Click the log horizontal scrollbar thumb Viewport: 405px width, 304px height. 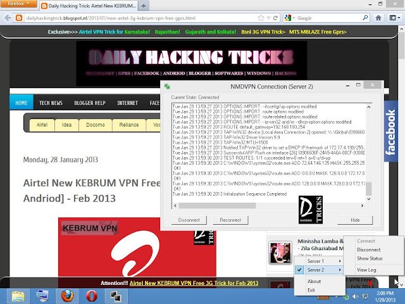(217, 205)
